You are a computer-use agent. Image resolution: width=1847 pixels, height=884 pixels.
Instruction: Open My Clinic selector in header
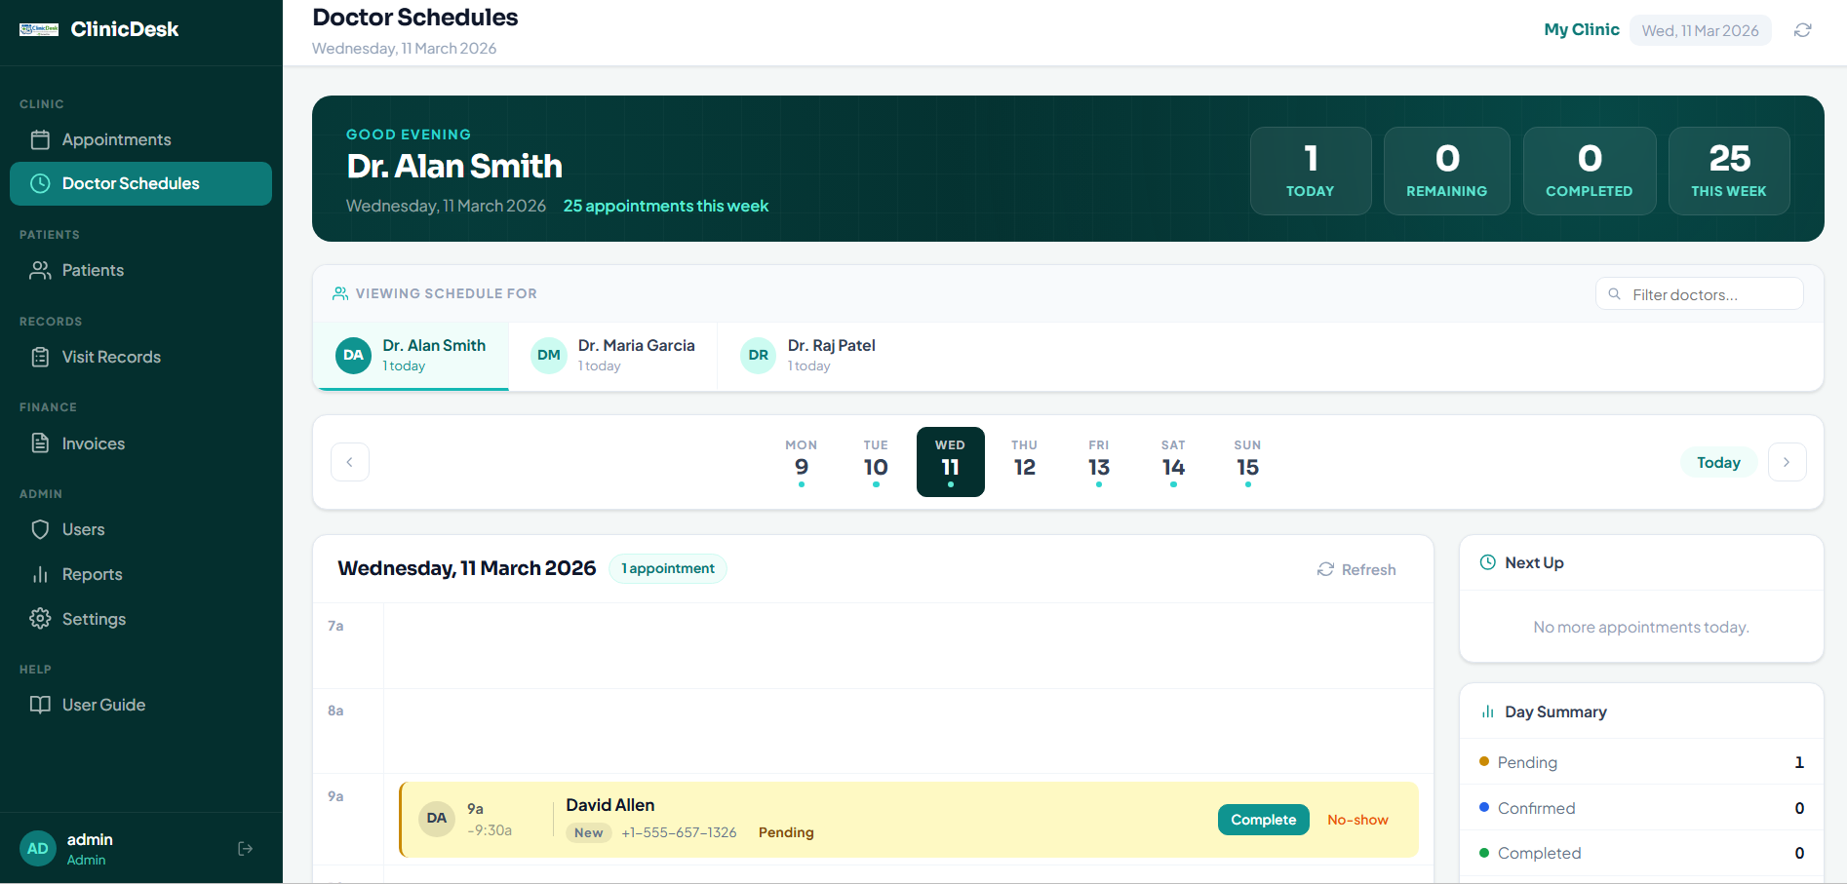[x=1581, y=30]
